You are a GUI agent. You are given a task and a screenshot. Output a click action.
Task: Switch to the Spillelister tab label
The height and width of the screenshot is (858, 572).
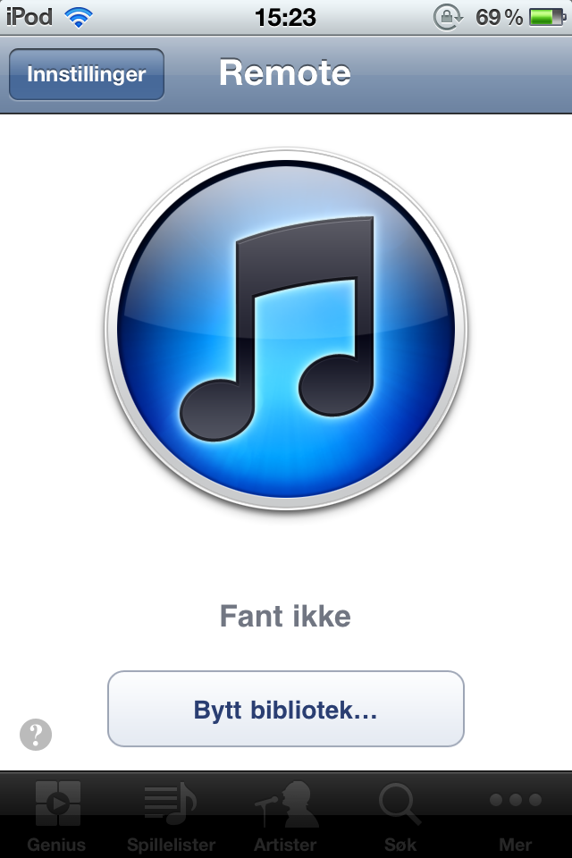[171, 845]
